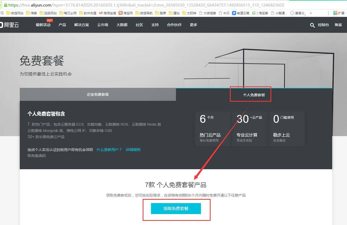This screenshot has width=347, height=225.
Task: Open the 微信网站 bookmark folder
Action: click(x=15, y=13)
